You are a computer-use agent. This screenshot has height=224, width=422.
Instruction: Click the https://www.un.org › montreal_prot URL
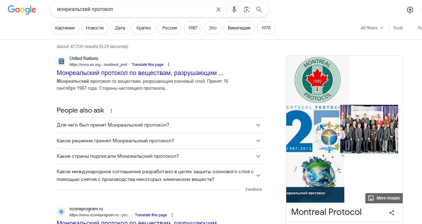98,65
